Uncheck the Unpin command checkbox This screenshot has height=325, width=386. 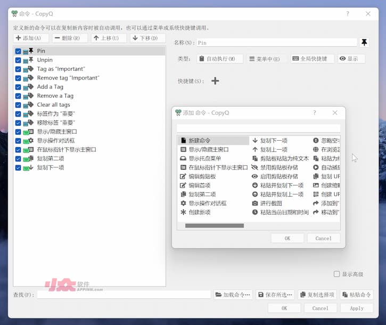tap(18, 60)
